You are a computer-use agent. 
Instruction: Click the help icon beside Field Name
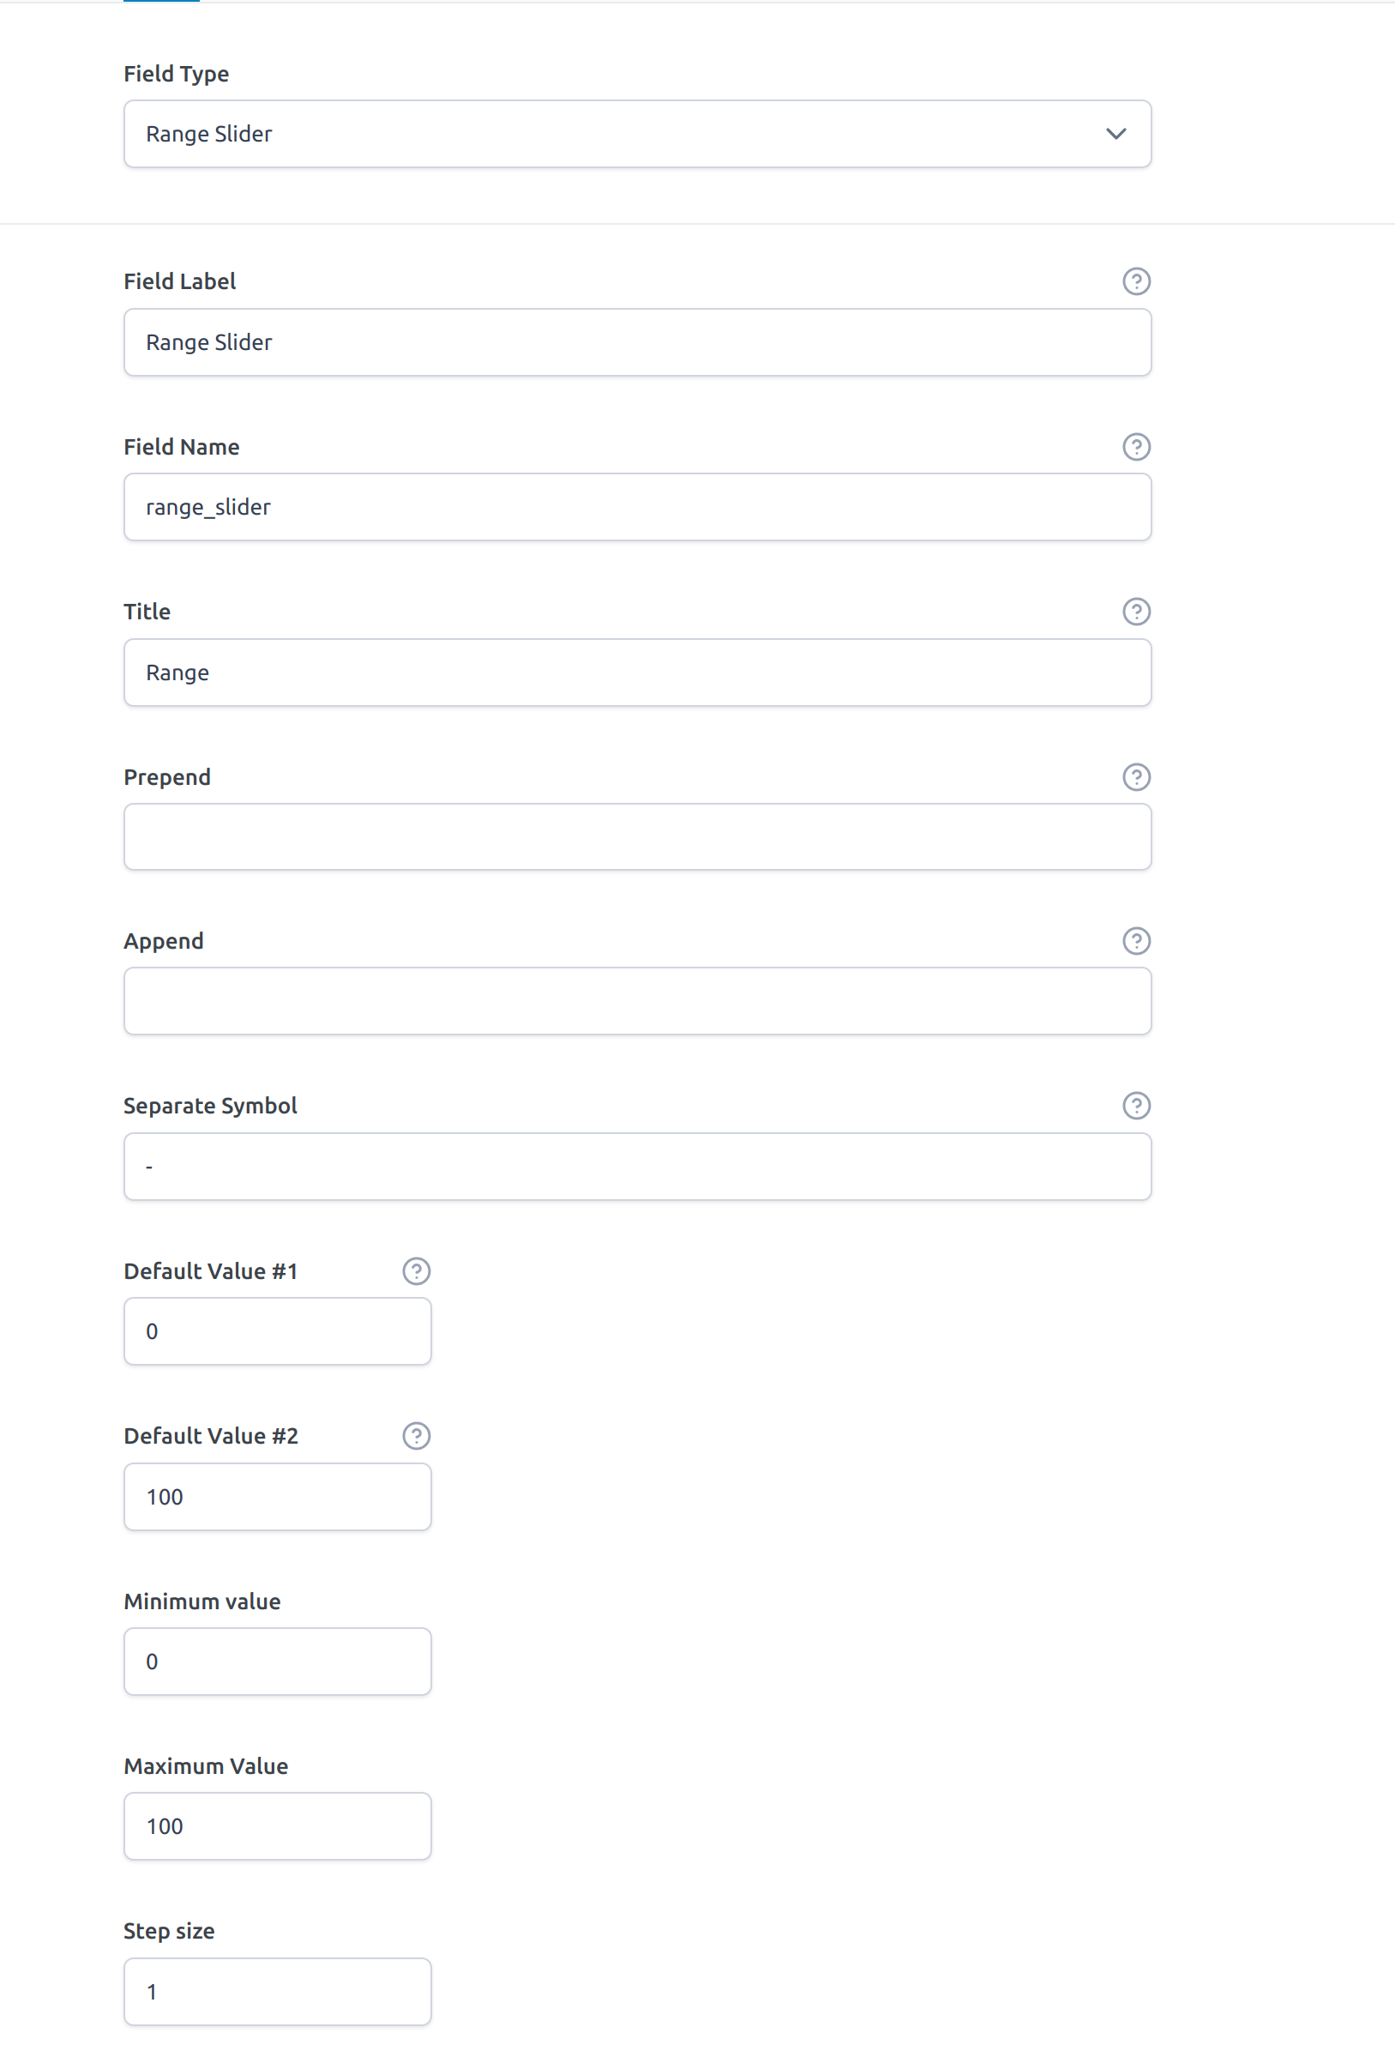click(1136, 447)
